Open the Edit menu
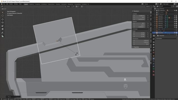Image resolution: width=178 pixels, height=100 pixels. tap(7, 4)
